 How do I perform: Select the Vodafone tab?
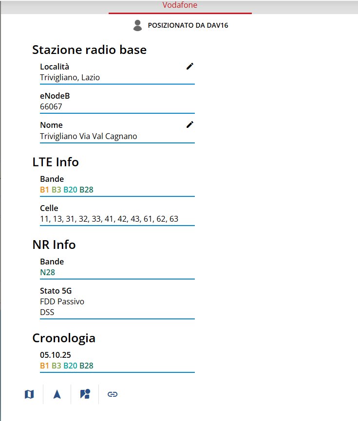pos(180,5)
